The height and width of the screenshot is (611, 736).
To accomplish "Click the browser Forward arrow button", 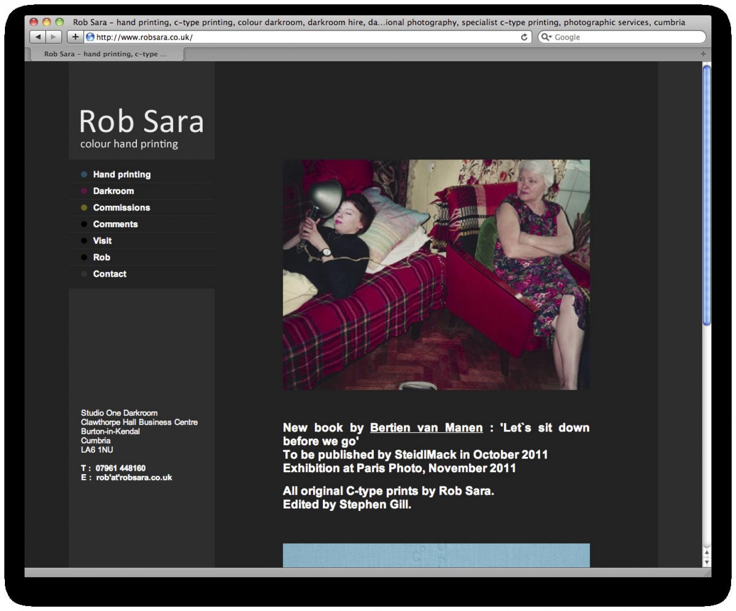I will tap(53, 37).
